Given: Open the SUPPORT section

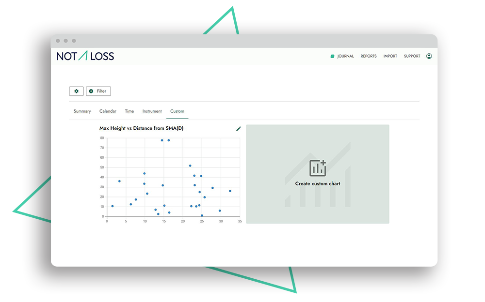Looking at the screenshot, I should click(x=412, y=56).
